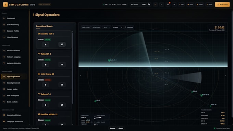233x131 pixels.
Task: Click the Security Protocols shield icon
Action: click(x=4, y=83)
